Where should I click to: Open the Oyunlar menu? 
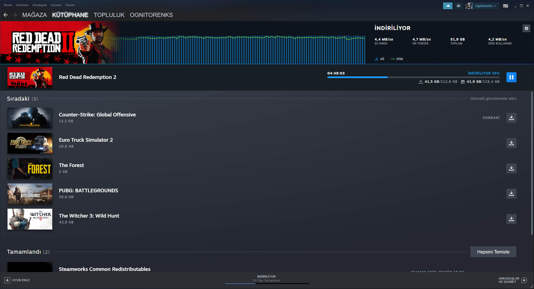tap(56, 5)
